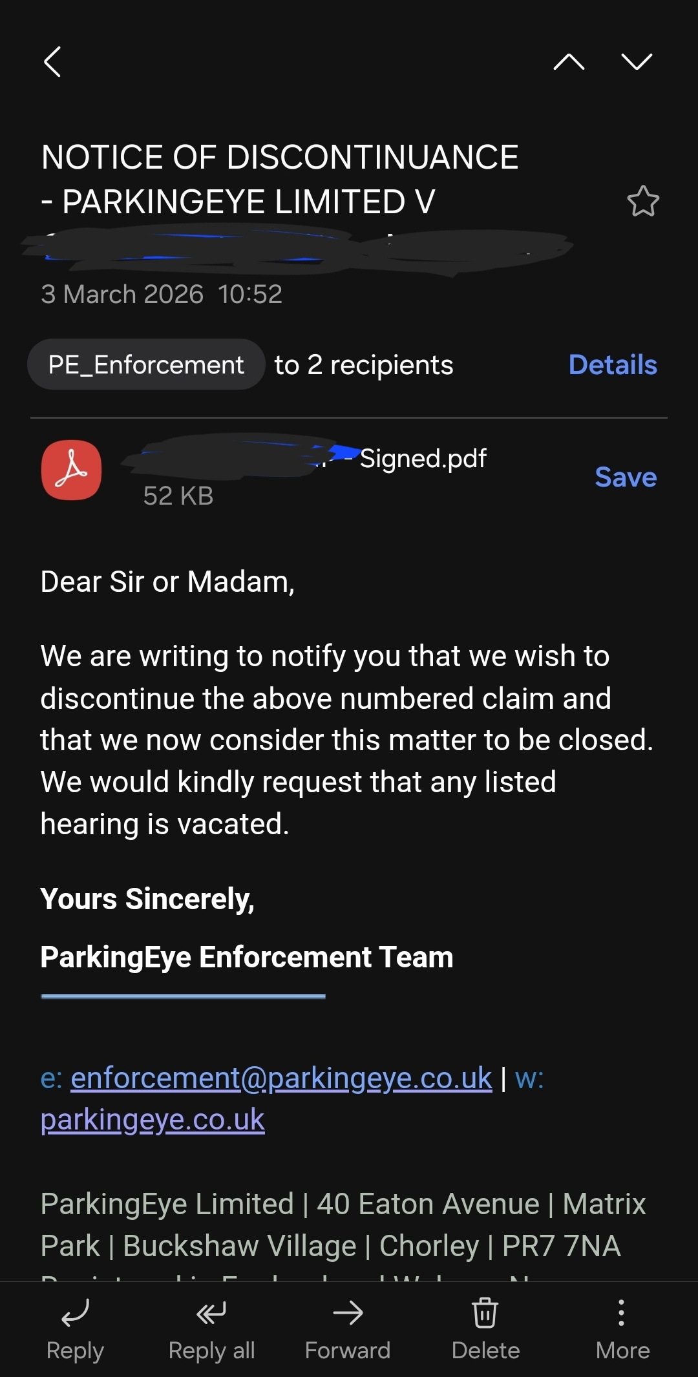The height and width of the screenshot is (1377, 698).
Task: Tap the Signed.pdf attachment filename
Action: click(x=422, y=459)
